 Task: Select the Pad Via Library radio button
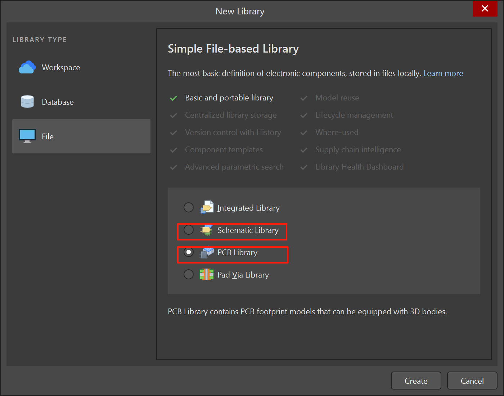(189, 274)
